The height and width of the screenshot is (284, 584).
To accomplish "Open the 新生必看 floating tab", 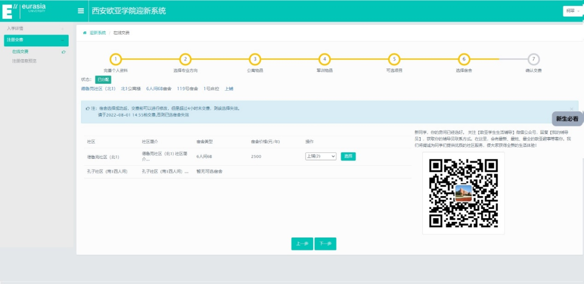I will (x=567, y=119).
